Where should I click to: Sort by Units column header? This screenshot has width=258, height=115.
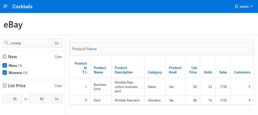click(208, 72)
